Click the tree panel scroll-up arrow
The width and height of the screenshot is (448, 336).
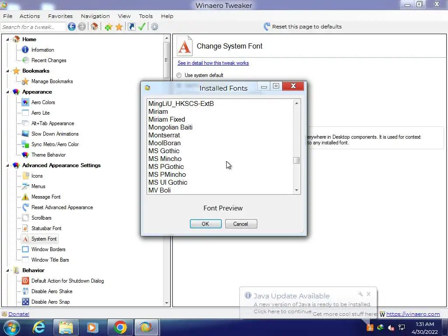[x=167, y=38]
